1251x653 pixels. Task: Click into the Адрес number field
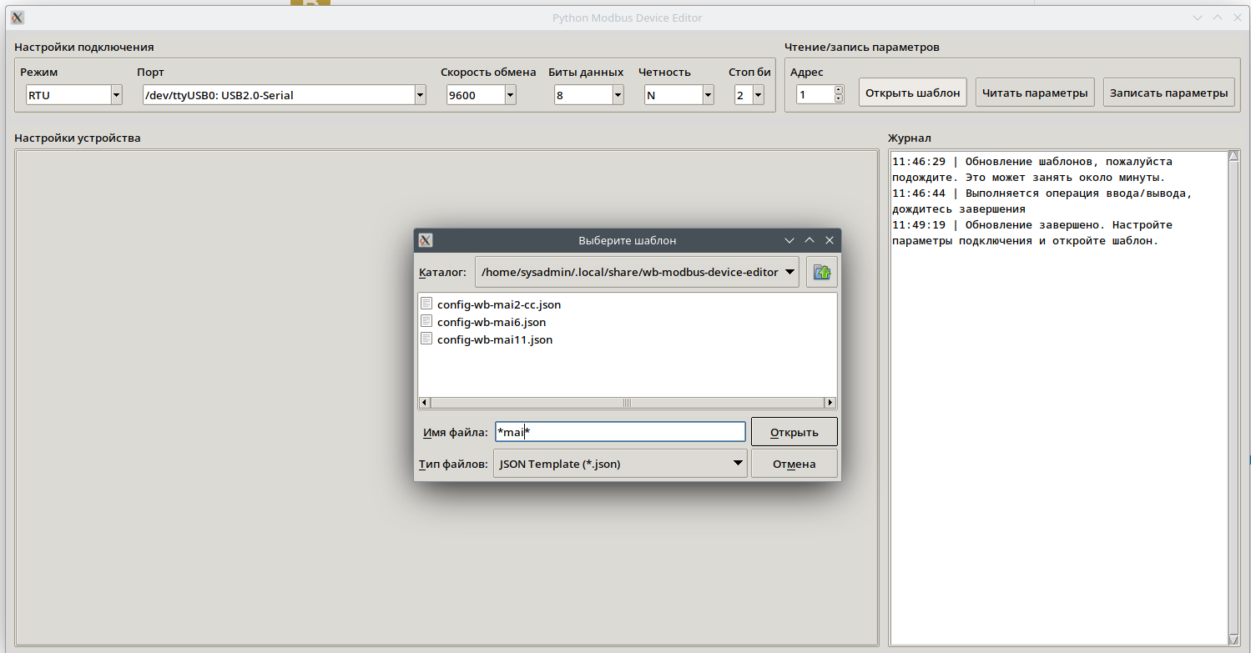pyautogui.click(x=815, y=95)
